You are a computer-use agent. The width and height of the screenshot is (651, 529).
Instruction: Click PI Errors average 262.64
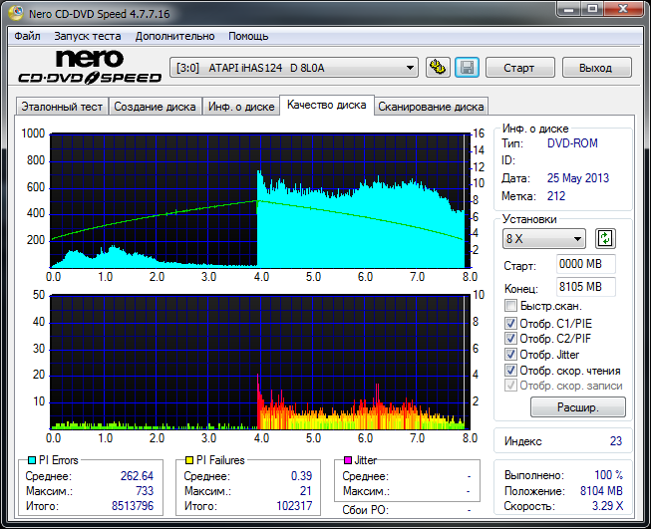point(137,476)
